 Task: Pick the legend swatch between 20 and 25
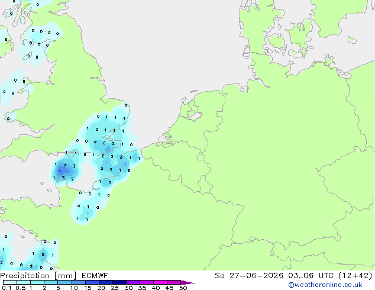[105, 282]
